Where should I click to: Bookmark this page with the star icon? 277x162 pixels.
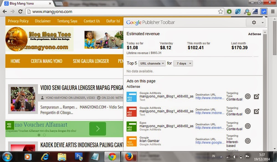pyautogui.click(x=220, y=12)
